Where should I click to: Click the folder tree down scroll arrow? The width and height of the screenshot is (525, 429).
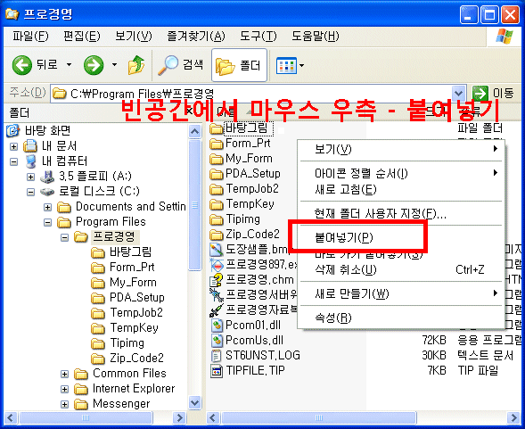click(195, 402)
